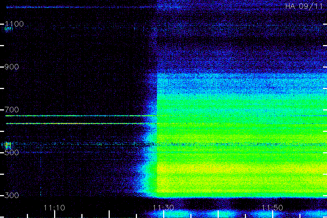Click the 11:50 time axis label

coord(272,208)
